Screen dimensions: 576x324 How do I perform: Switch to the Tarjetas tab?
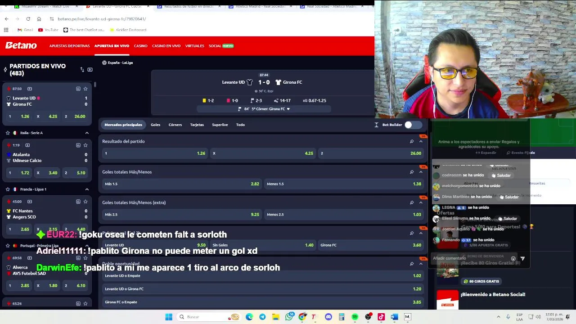(197, 125)
